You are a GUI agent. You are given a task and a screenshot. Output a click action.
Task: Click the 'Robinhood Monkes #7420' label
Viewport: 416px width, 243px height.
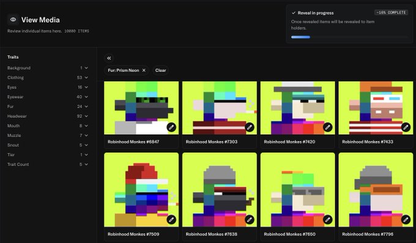[289, 142]
